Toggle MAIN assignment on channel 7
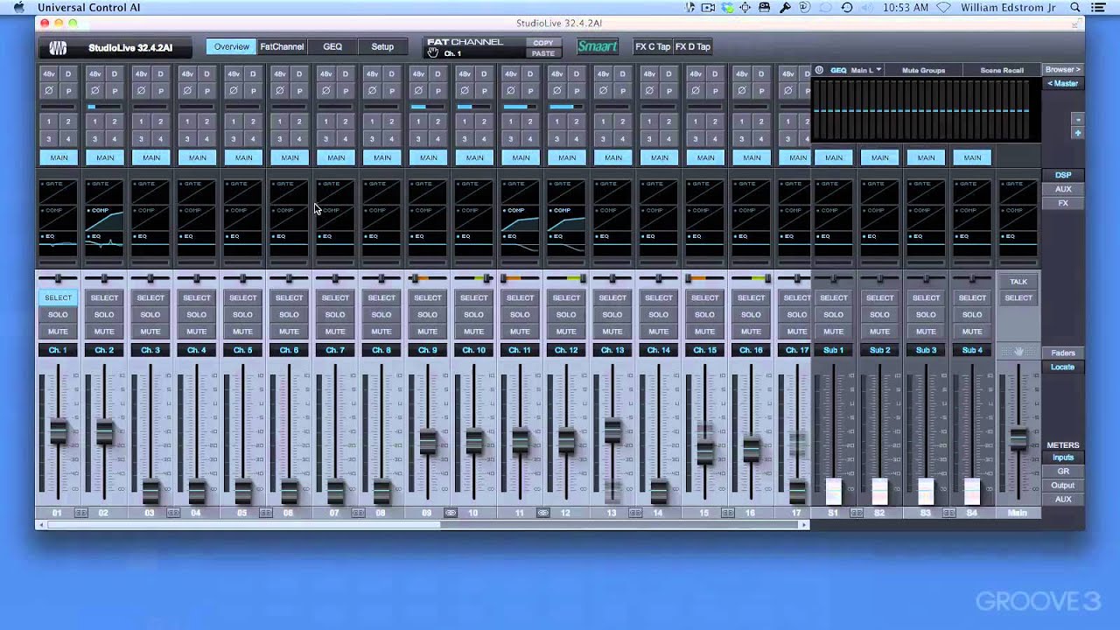Image resolution: width=1120 pixels, height=630 pixels. [336, 157]
